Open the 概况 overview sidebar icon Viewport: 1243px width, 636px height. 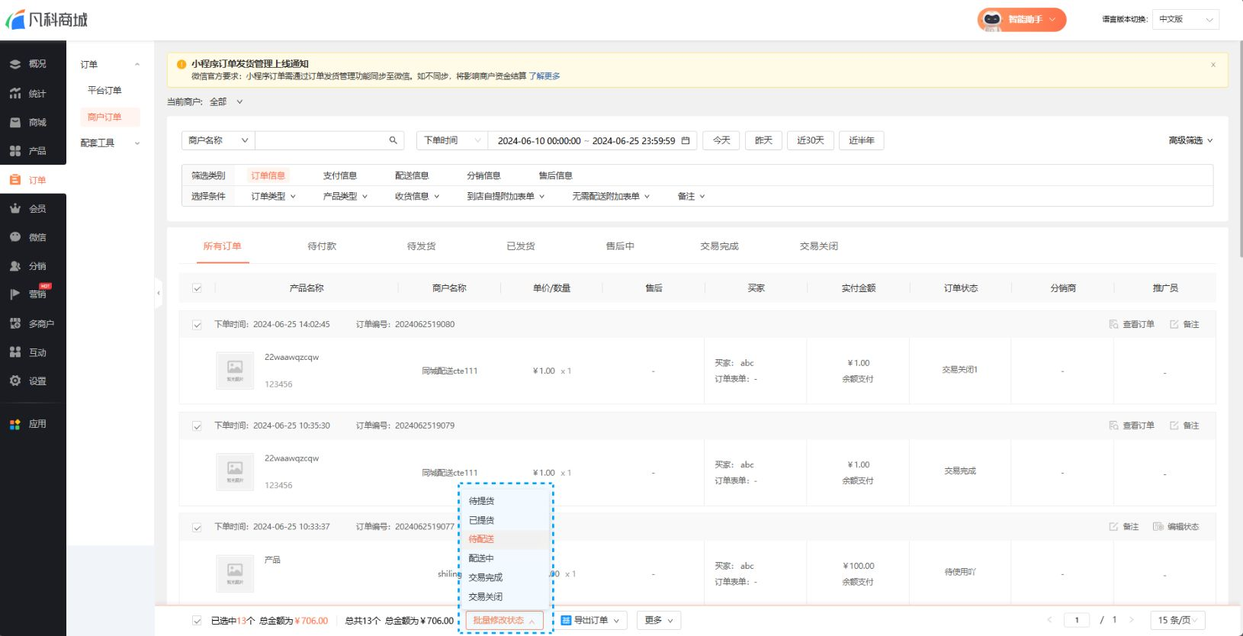click(x=15, y=64)
